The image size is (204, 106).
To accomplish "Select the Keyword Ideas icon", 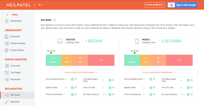I will [x=7, y=43].
